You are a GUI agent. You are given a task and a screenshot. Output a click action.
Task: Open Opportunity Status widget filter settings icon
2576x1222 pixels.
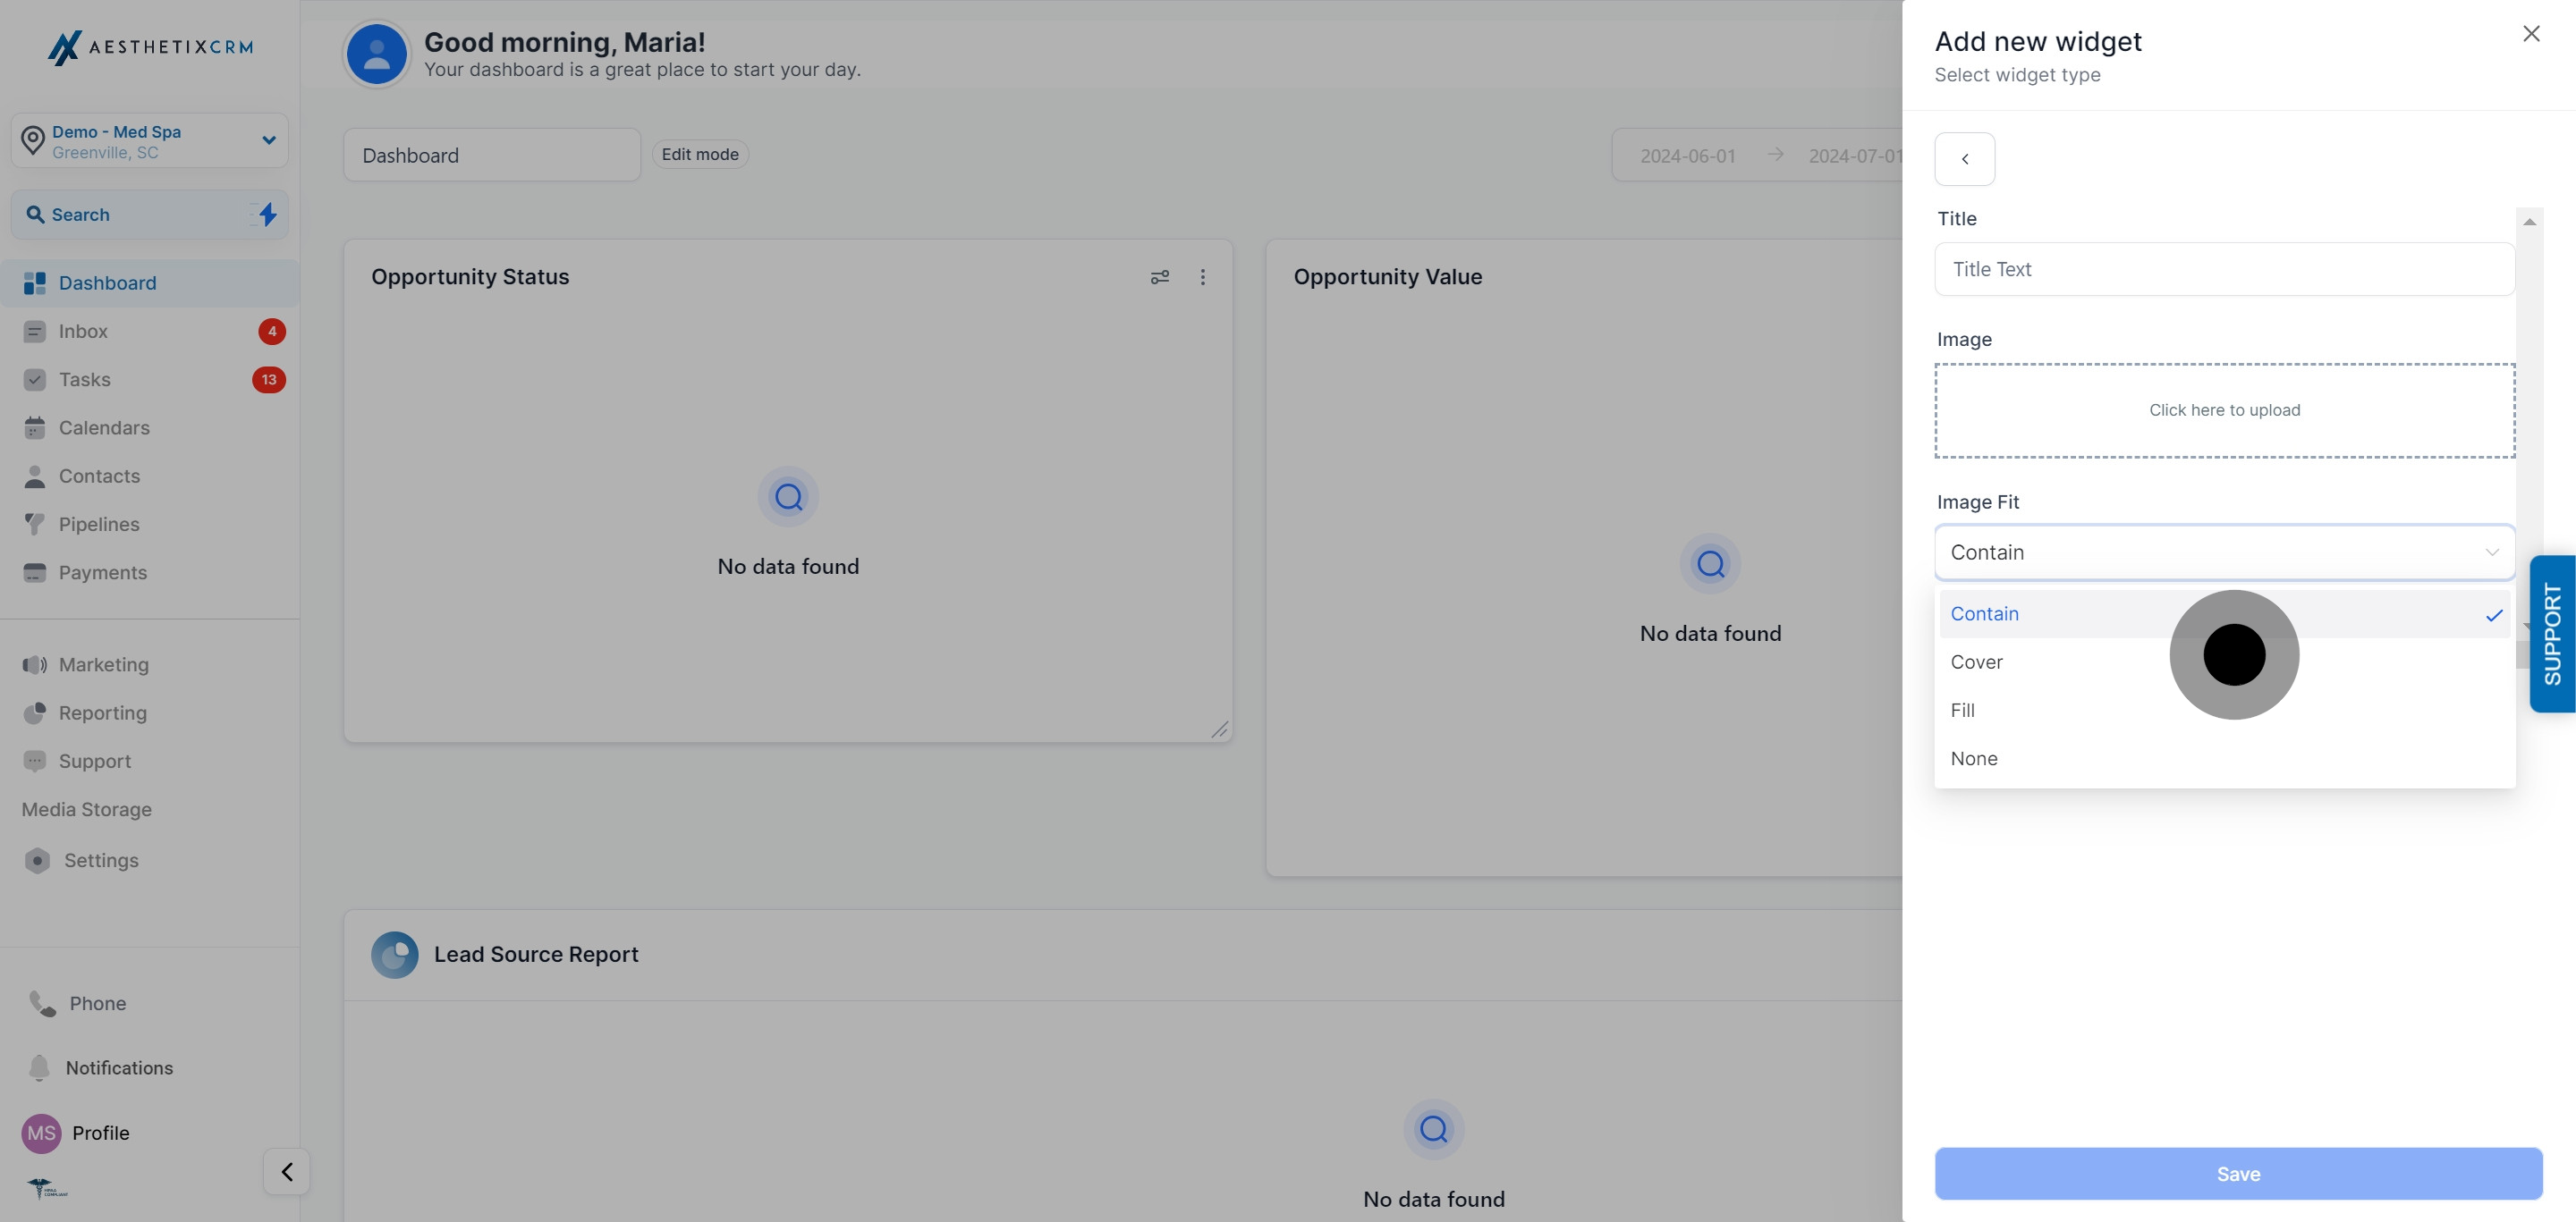1160,277
